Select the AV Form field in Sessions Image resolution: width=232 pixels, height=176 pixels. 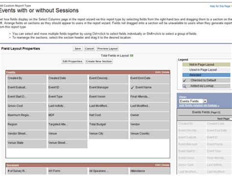pos(68,171)
